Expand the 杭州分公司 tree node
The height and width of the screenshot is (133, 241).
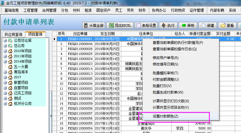[5, 103]
